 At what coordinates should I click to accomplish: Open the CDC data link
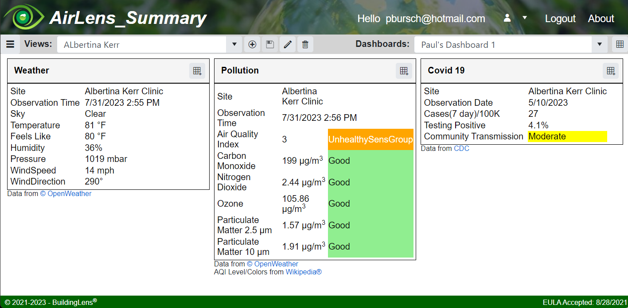coord(461,148)
